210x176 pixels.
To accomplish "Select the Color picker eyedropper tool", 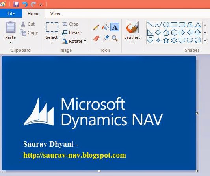I will pyautogui.click(x=106, y=38).
